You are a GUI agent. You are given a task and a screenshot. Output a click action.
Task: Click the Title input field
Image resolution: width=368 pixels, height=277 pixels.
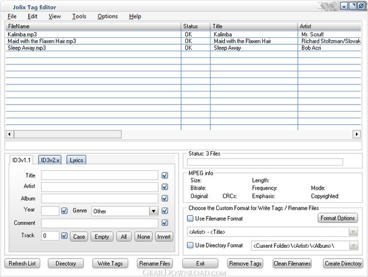coord(99,175)
